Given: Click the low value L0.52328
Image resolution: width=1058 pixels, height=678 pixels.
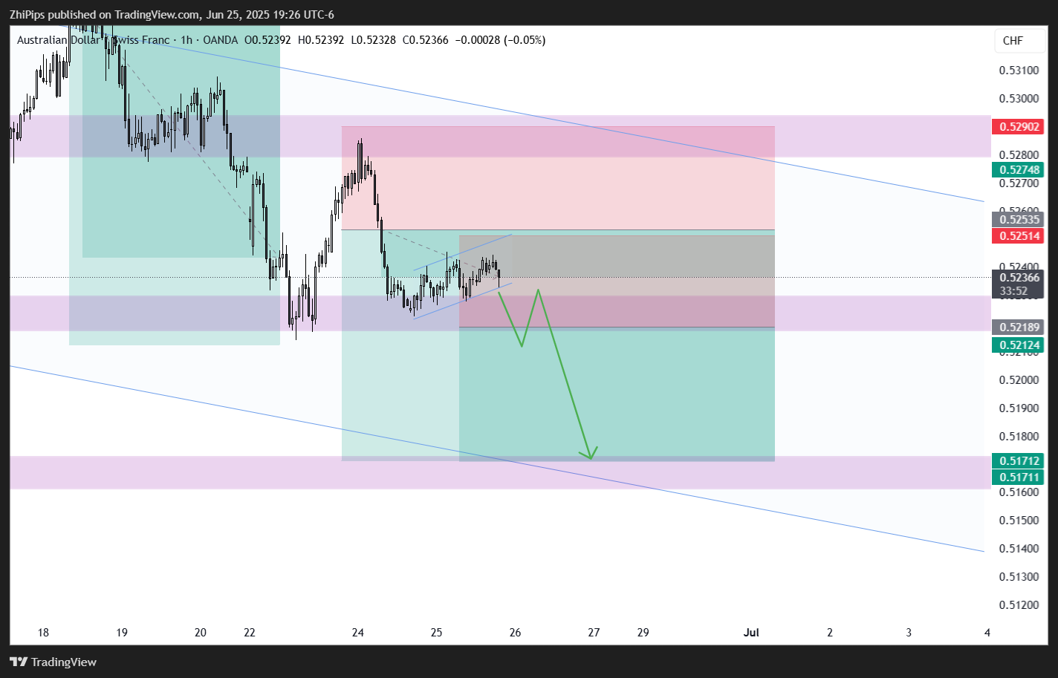Looking at the screenshot, I should [374, 40].
